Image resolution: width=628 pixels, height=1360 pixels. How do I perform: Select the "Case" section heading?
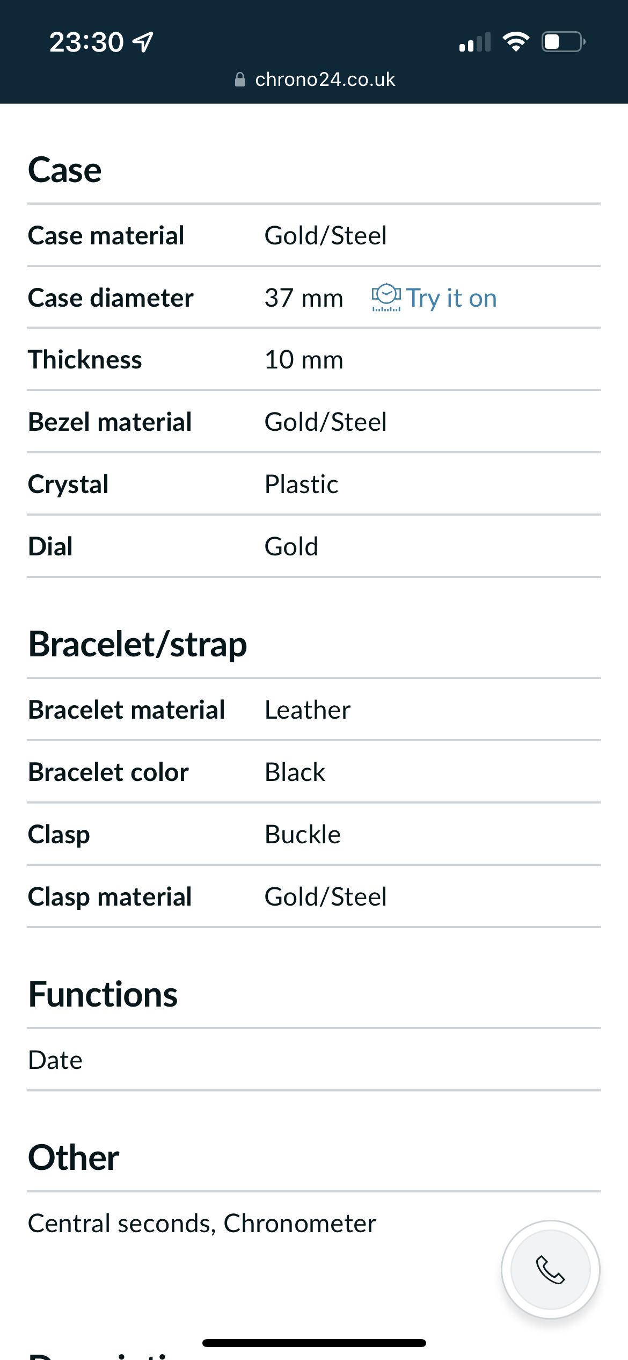coord(65,170)
